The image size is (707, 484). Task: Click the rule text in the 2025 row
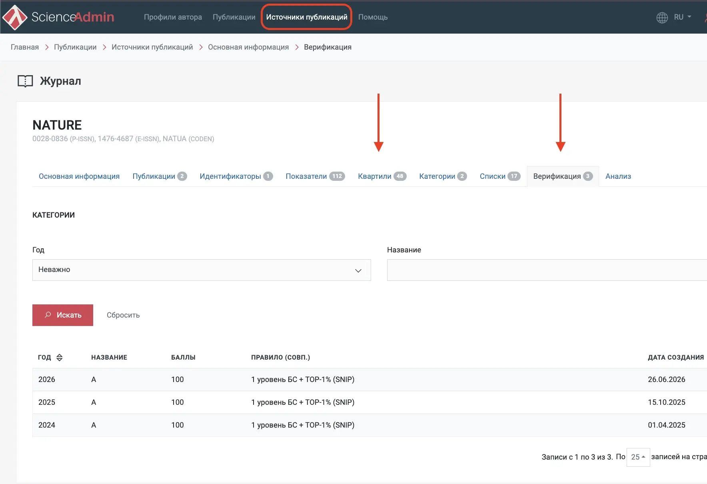(303, 402)
